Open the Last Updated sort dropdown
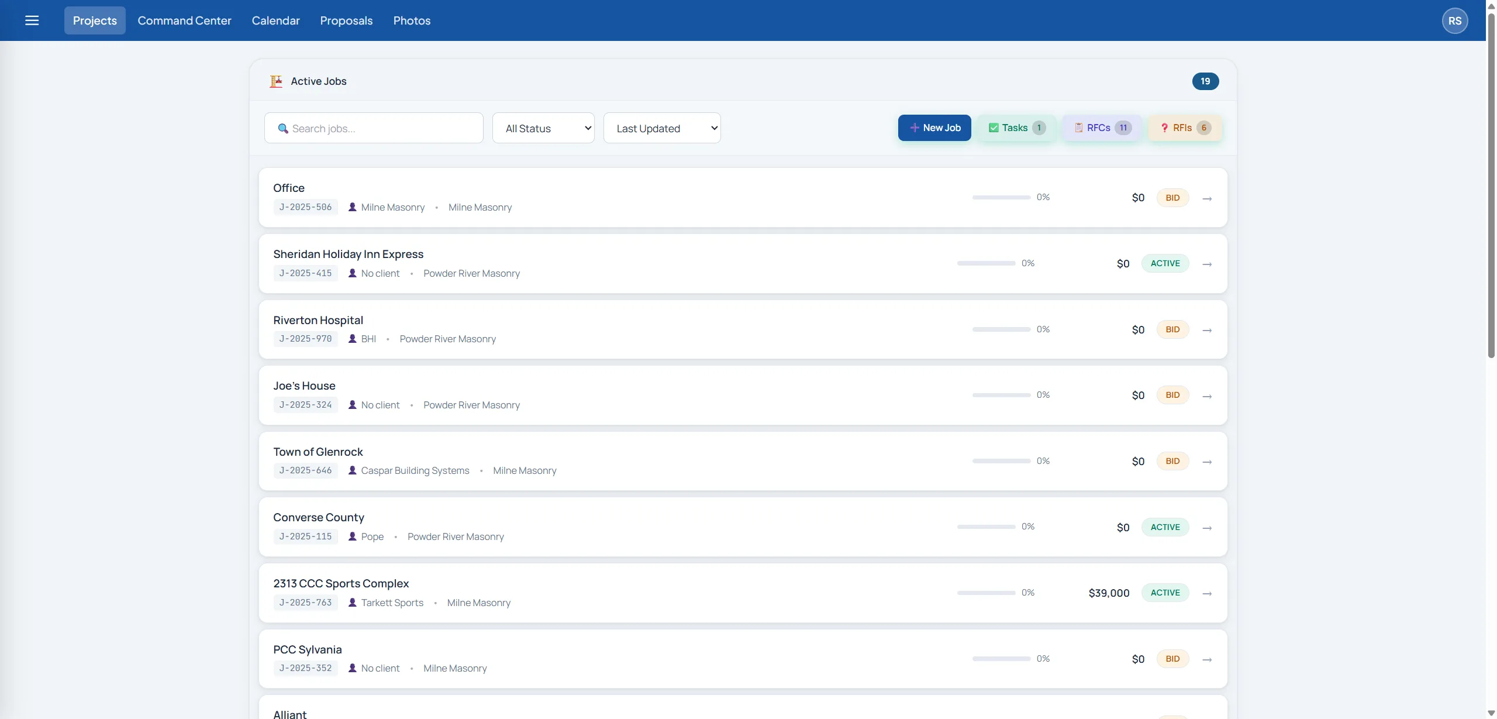This screenshot has height=719, width=1497. tap(661, 128)
